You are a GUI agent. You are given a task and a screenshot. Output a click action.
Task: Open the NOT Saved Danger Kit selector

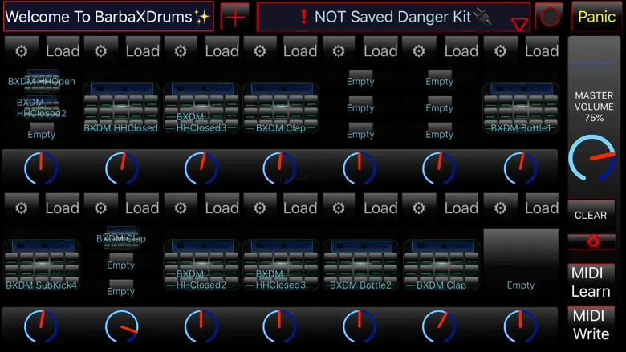(393, 17)
